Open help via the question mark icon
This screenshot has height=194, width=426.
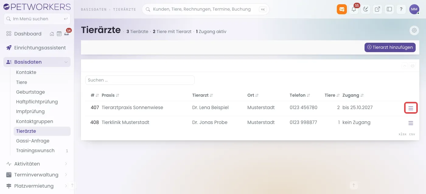(401, 9)
